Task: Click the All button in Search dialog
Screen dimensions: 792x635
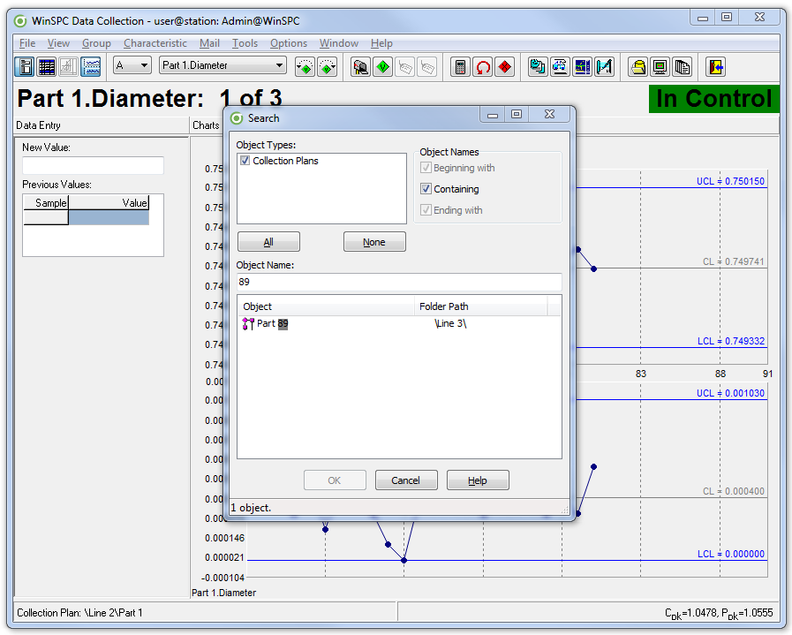Action: [268, 242]
